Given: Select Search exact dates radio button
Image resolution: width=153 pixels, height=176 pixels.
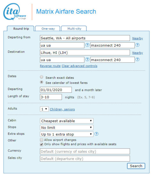Looking at the screenshot, I should coord(42,77).
